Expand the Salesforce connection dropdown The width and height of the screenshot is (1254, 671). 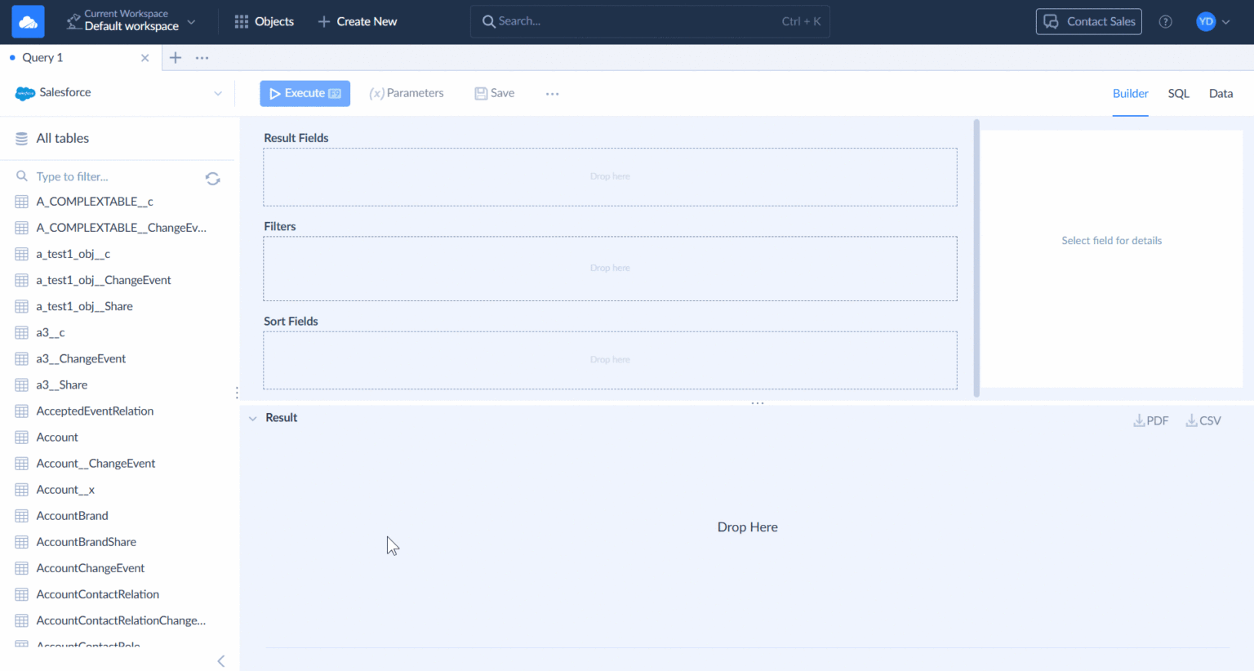point(218,93)
